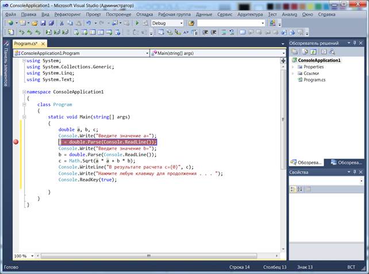Click the Refresh icon in Solution Explorer toolbar
The width and height of the screenshot is (369, 274).
coord(313,52)
